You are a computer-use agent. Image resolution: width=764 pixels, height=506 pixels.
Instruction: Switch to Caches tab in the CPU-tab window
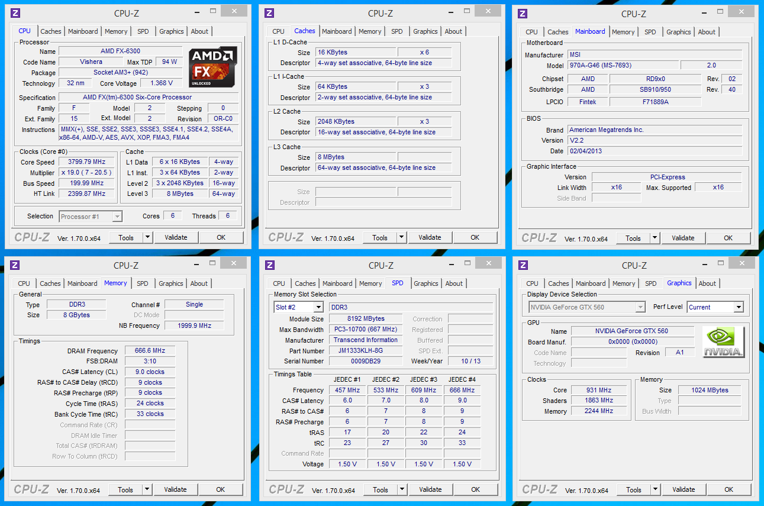point(51,31)
